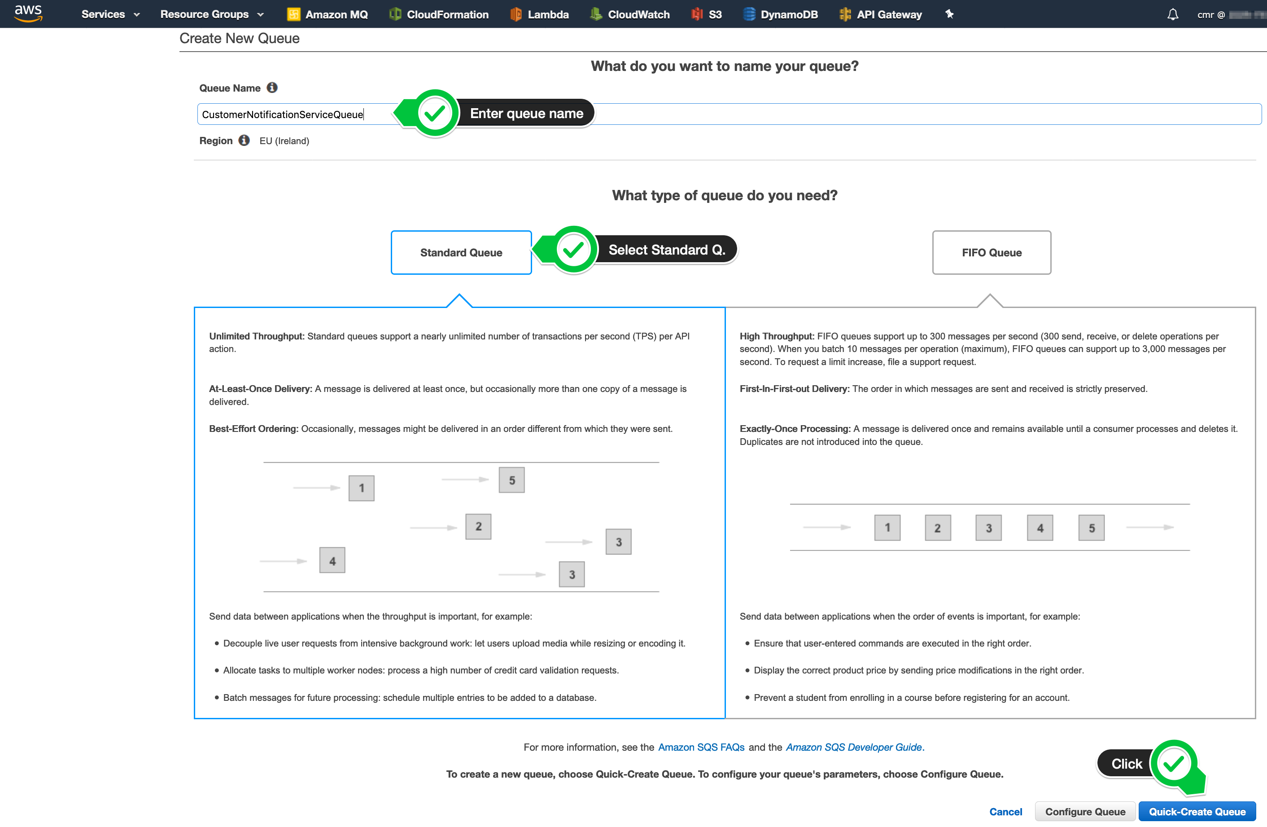Viewport: 1267px width, 827px height.
Task: Click the S3 shortcut icon
Action: [x=696, y=14]
